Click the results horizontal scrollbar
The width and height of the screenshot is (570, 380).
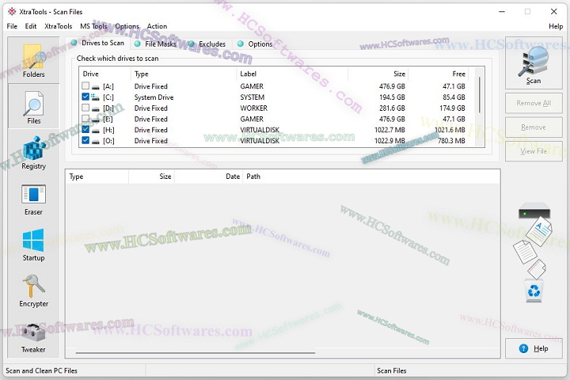196,353
